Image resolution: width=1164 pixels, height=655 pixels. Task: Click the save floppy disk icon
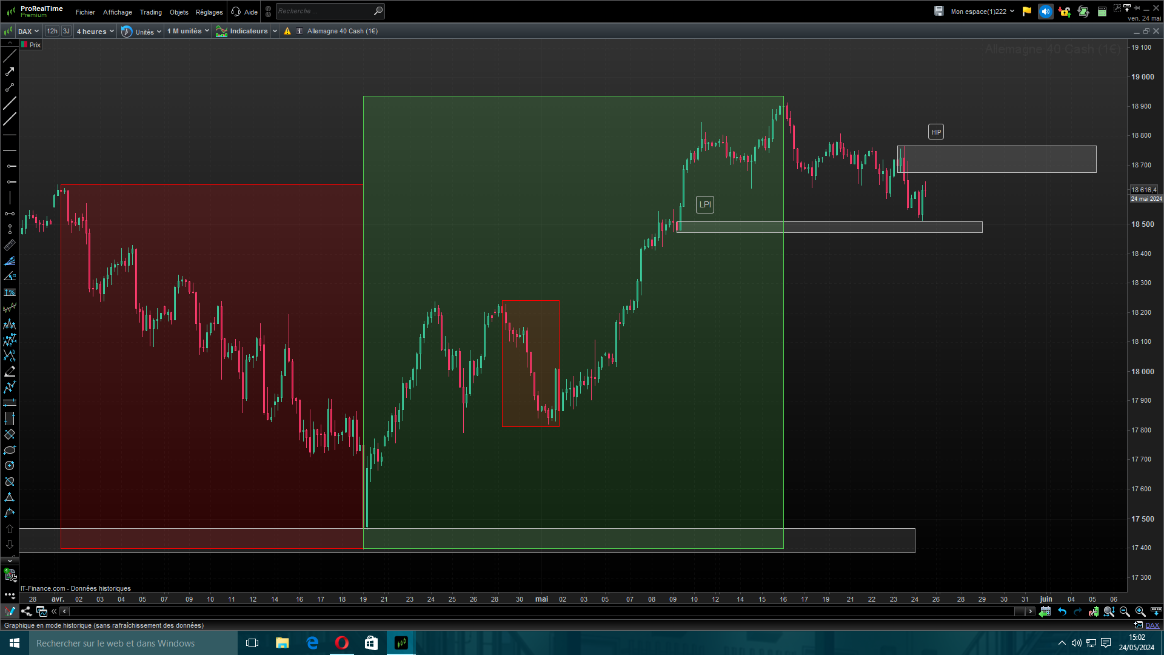click(x=938, y=12)
